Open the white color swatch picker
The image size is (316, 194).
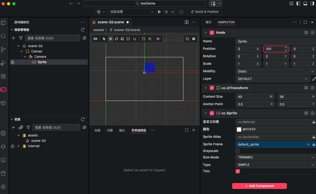[239, 130]
